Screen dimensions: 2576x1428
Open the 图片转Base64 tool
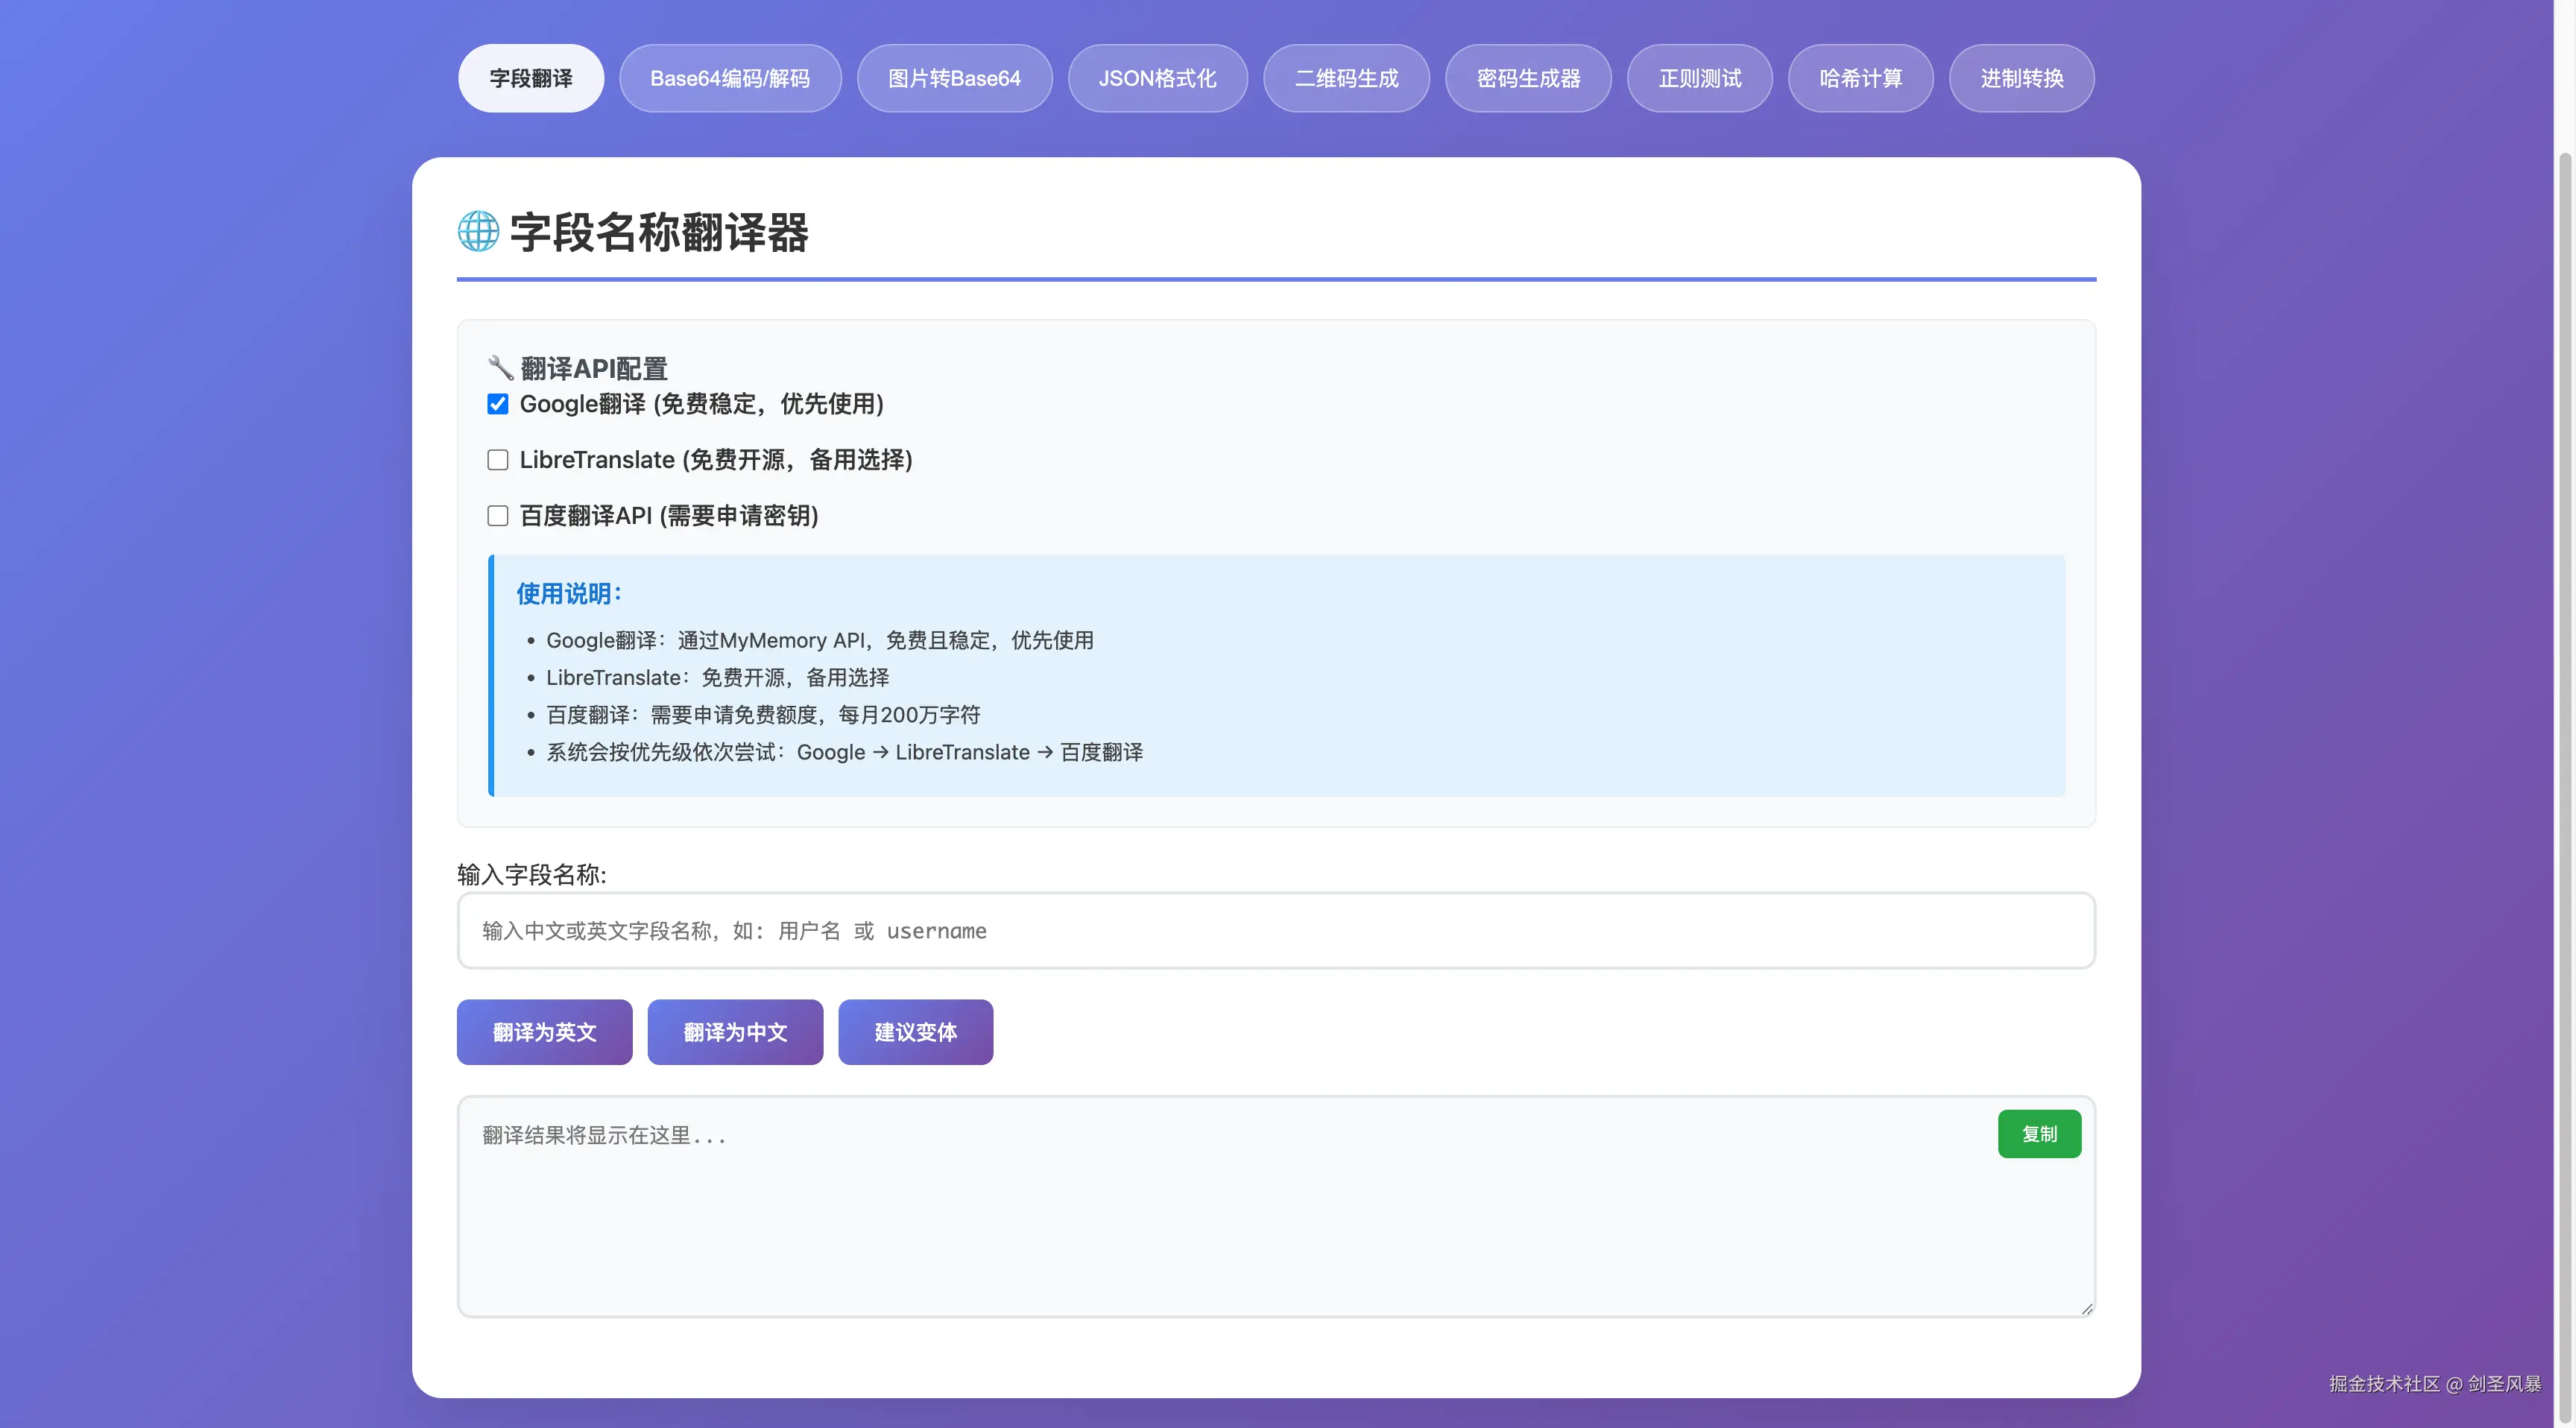click(954, 78)
